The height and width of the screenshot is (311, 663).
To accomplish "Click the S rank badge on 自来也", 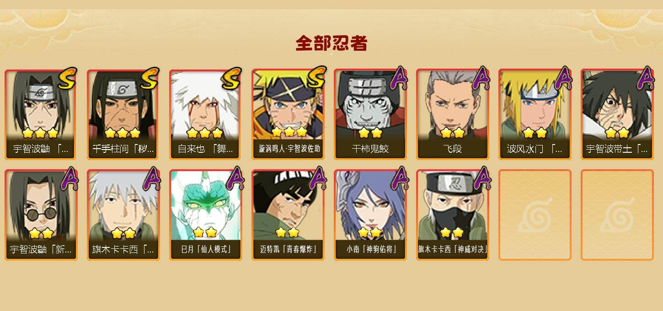I will (x=231, y=79).
